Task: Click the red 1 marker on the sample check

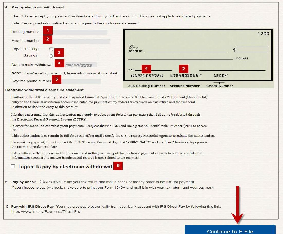Action: [146, 69]
